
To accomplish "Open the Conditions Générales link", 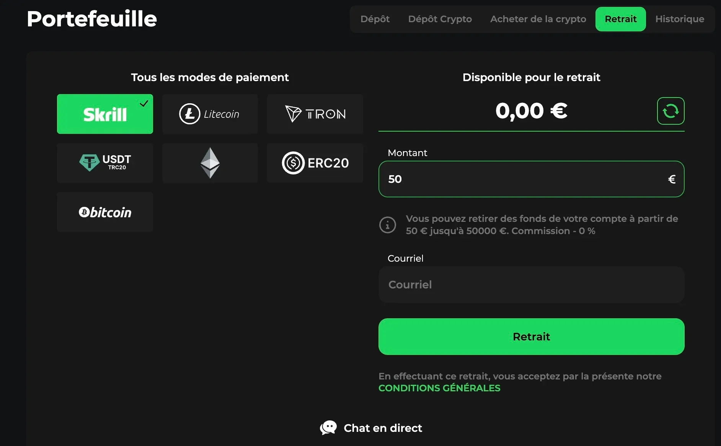I will coord(439,388).
